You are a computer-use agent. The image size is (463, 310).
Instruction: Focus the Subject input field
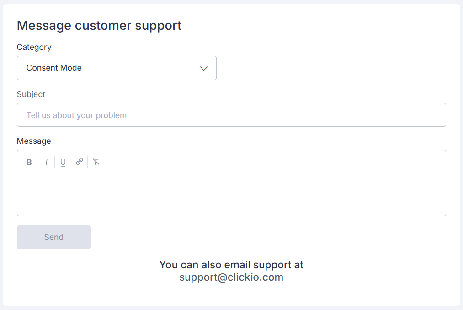pyautogui.click(x=231, y=115)
